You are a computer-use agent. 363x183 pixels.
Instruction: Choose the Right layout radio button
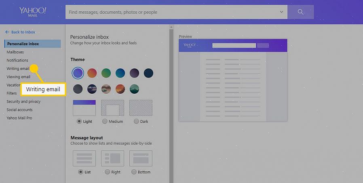(108, 172)
